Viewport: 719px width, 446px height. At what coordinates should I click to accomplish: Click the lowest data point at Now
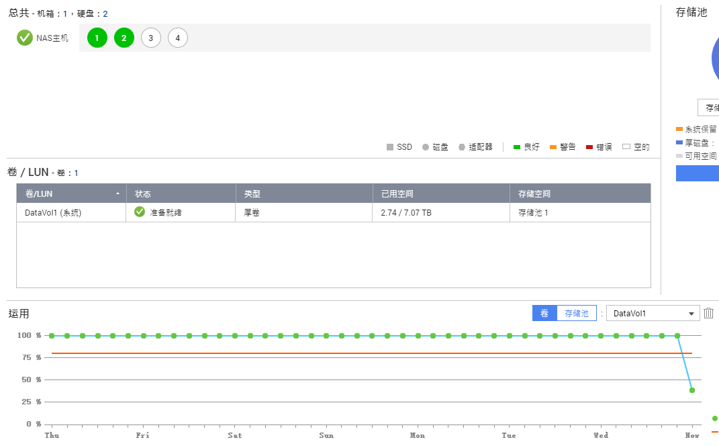tap(692, 390)
